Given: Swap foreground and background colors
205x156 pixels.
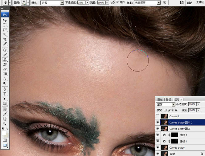Looking at the screenshot, I should coord(7,129).
